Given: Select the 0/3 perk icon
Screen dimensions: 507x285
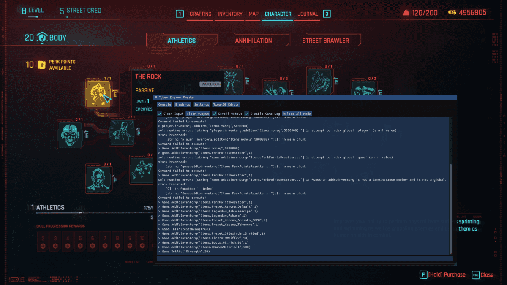Looking at the screenshot, I should (x=275, y=88).
